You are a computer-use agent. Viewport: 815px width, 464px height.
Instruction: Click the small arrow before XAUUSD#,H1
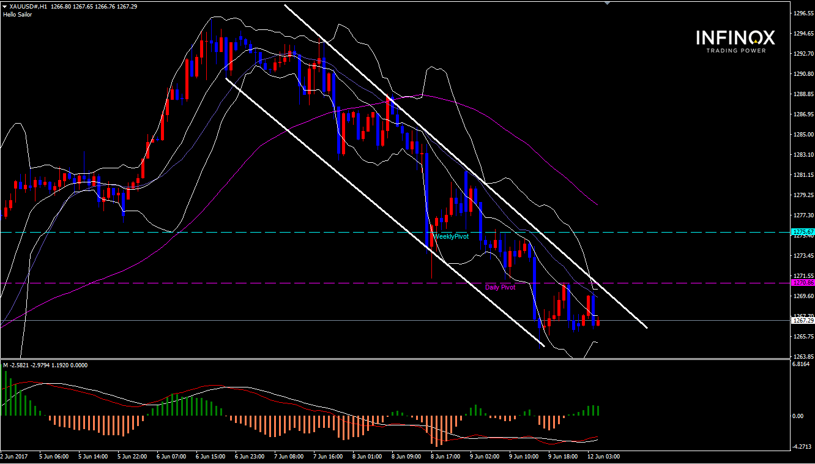click(x=5, y=6)
